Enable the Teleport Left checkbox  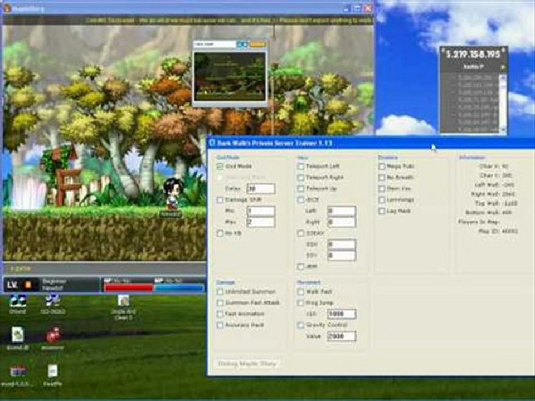coord(300,167)
